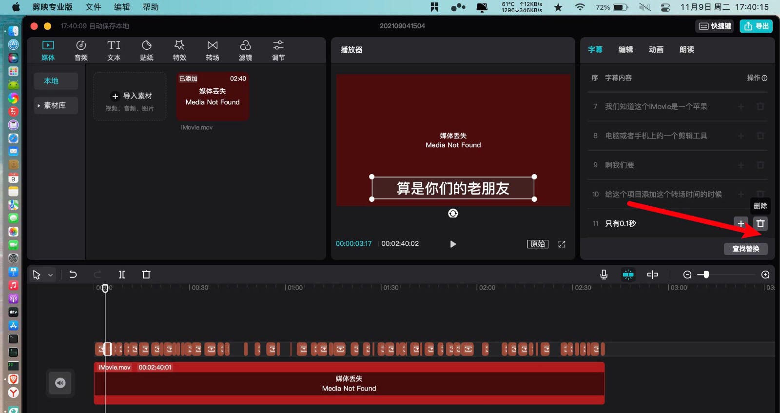
Task: Click the undo arrow in timeline toolbar
Action: click(x=73, y=275)
